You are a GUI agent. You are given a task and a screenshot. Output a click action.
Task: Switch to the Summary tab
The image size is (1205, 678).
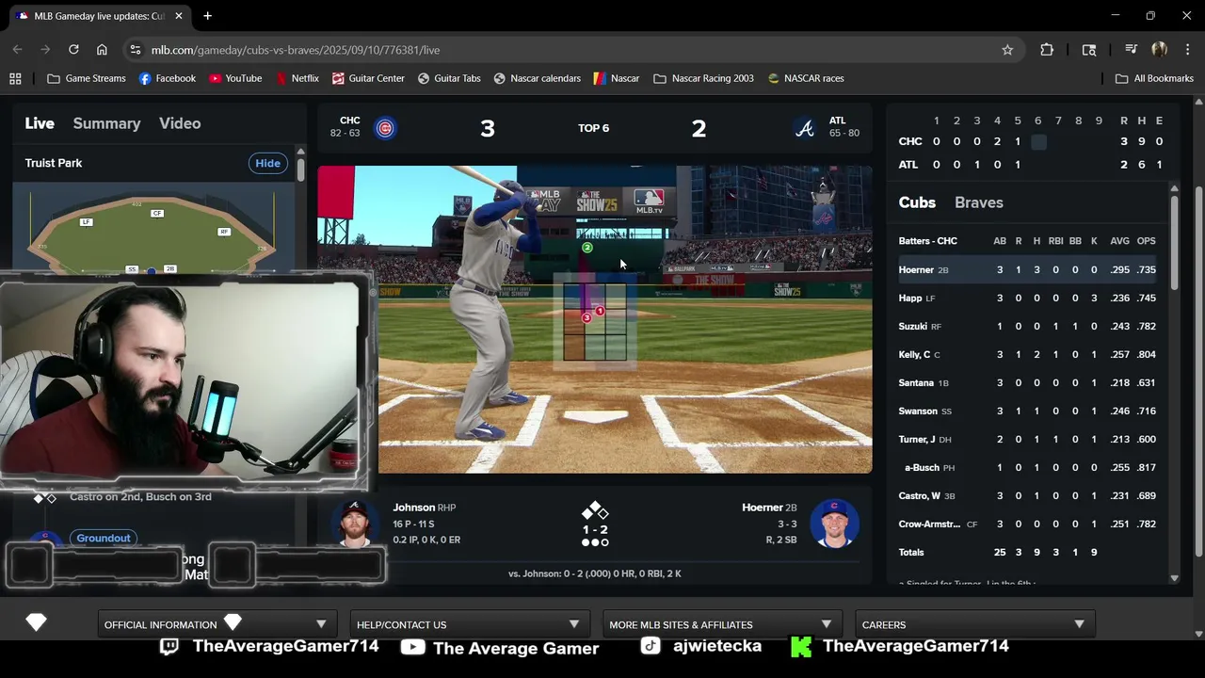point(106,123)
